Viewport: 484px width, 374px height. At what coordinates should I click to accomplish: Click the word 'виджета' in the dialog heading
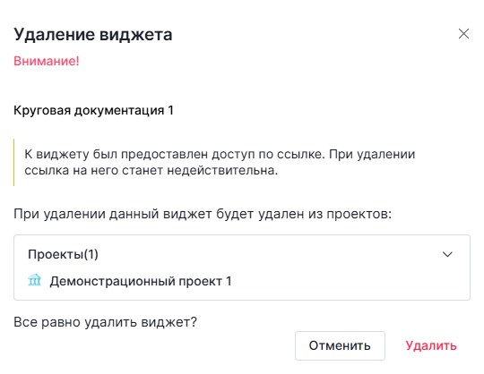[x=136, y=34]
